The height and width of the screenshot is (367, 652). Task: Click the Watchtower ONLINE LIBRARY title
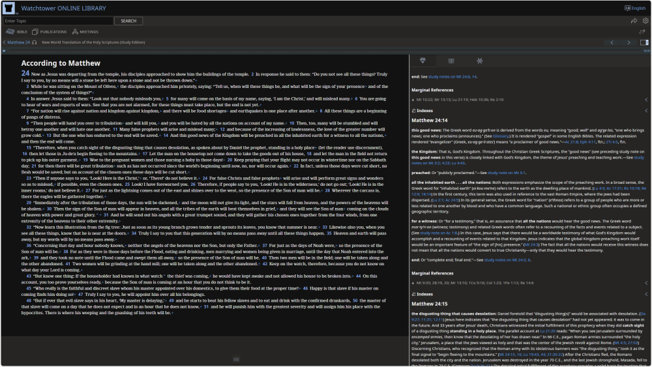(x=64, y=8)
